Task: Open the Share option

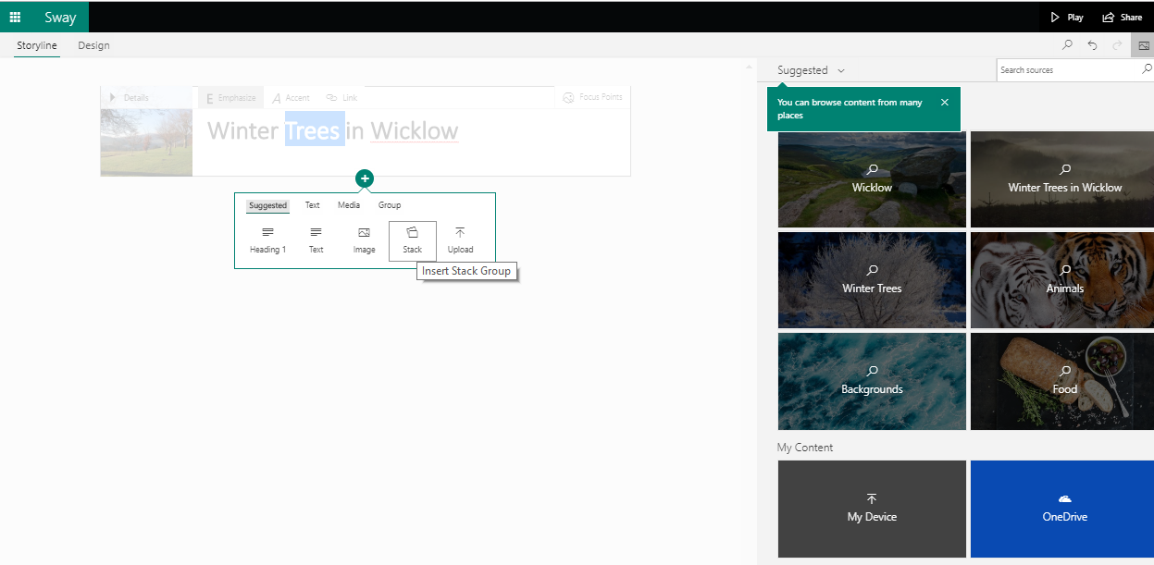Action: (x=1122, y=18)
